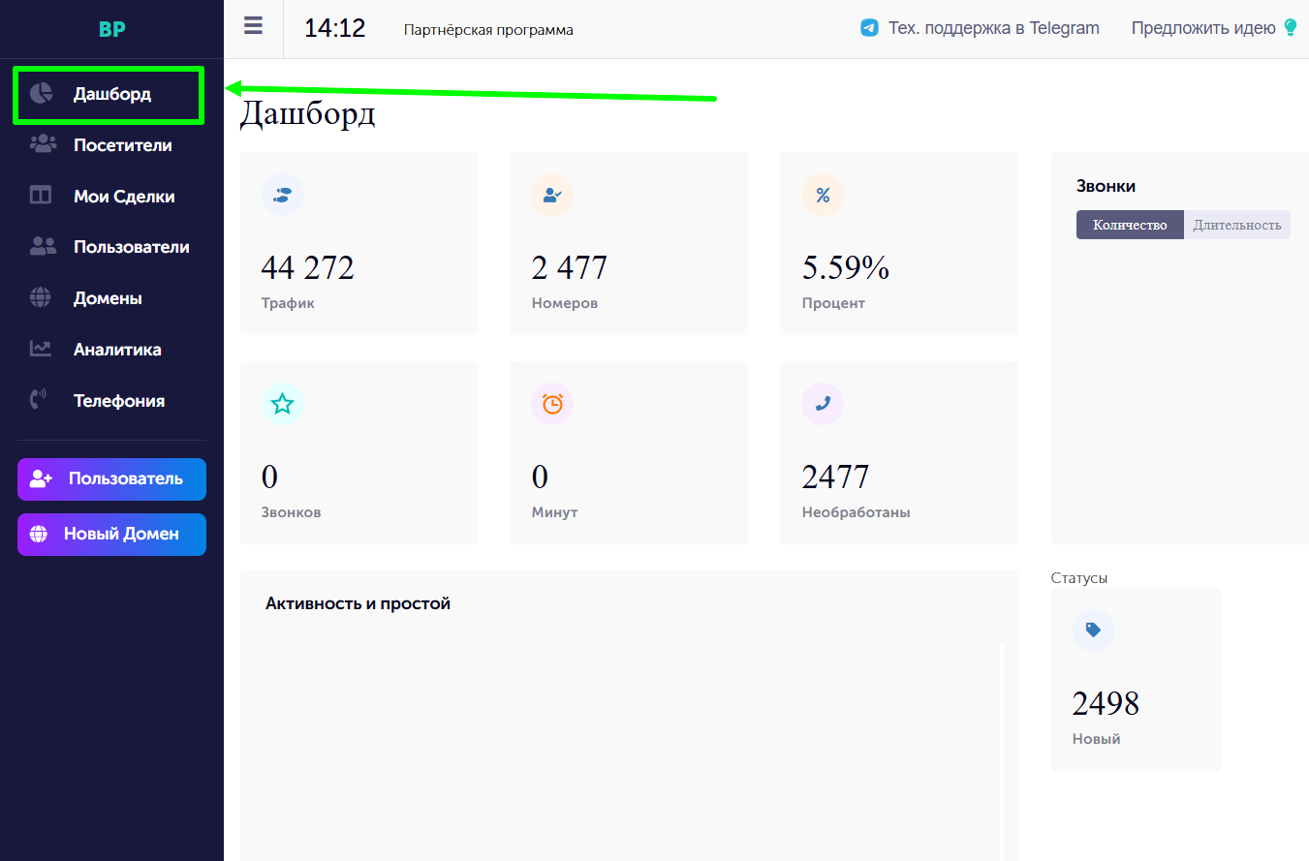
Task: Click the Аналитика chart icon
Action: (x=41, y=349)
